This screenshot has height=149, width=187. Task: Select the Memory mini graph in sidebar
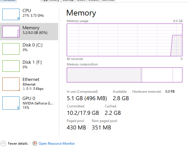(x=11, y=31)
